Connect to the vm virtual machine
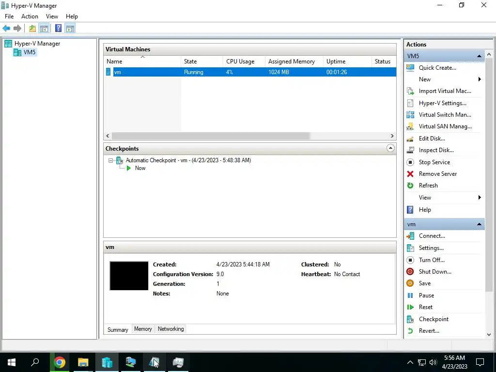 [432, 236]
